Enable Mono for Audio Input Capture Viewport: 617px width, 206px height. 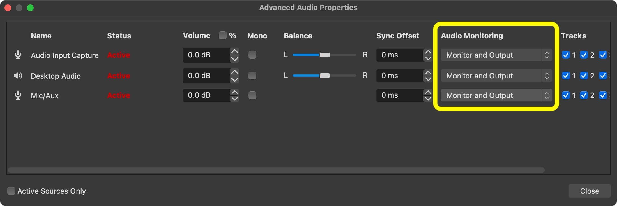tap(252, 55)
